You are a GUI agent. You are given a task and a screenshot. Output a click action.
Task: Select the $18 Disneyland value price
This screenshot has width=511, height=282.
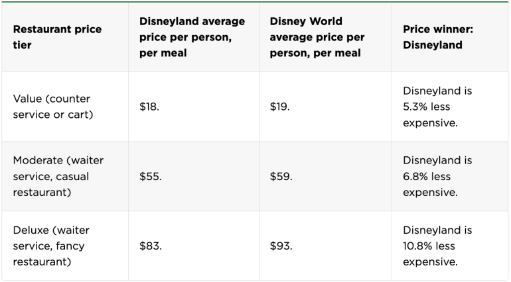[x=149, y=107]
